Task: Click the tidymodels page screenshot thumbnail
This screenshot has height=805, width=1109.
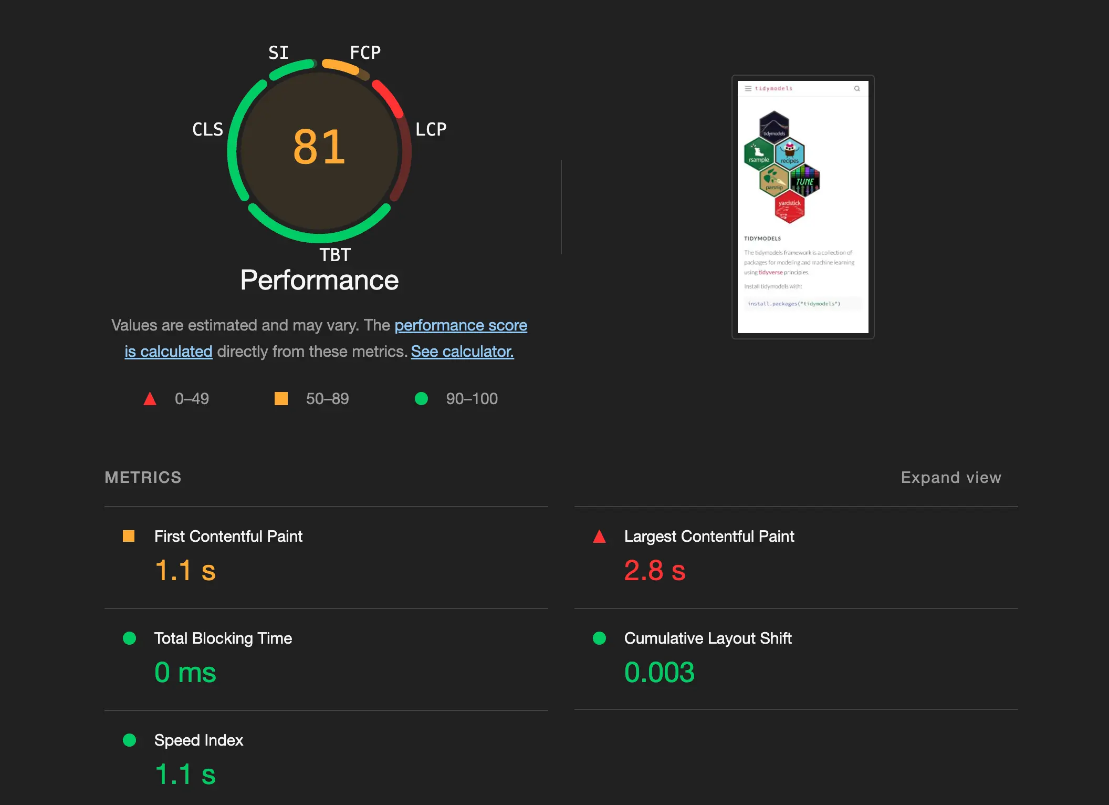Action: point(803,207)
